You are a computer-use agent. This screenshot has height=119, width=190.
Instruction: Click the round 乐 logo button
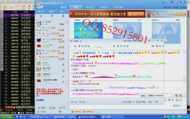[4, 6]
